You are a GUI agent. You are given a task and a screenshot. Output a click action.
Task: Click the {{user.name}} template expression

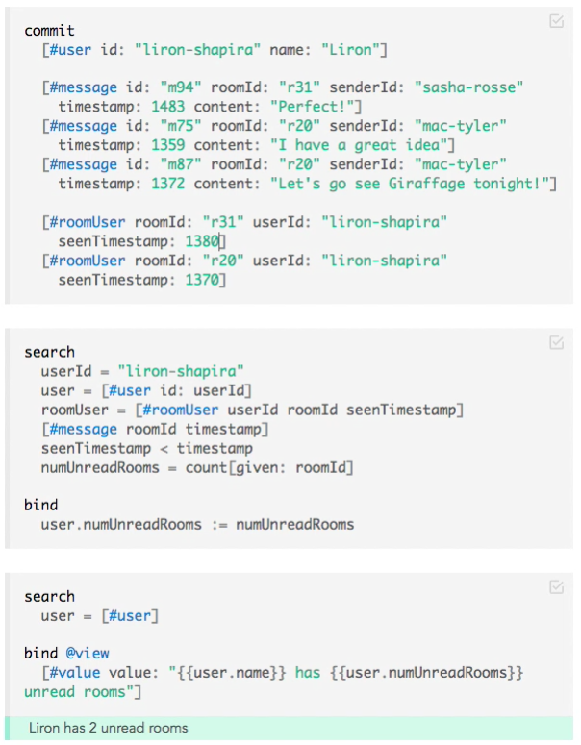(232, 673)
